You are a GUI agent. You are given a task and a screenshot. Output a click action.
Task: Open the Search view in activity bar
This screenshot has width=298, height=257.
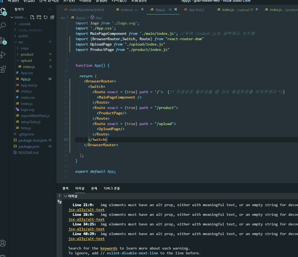(3, 26)
